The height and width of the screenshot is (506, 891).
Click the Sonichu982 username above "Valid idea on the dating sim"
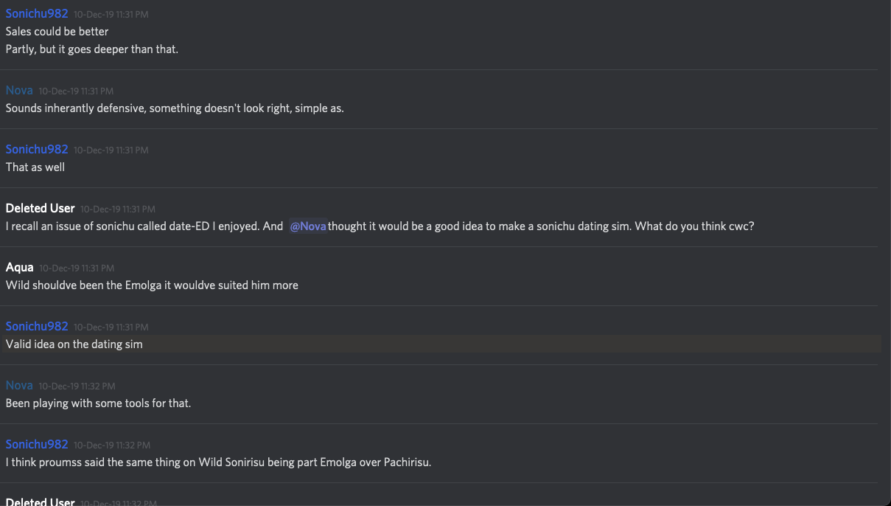37,326
